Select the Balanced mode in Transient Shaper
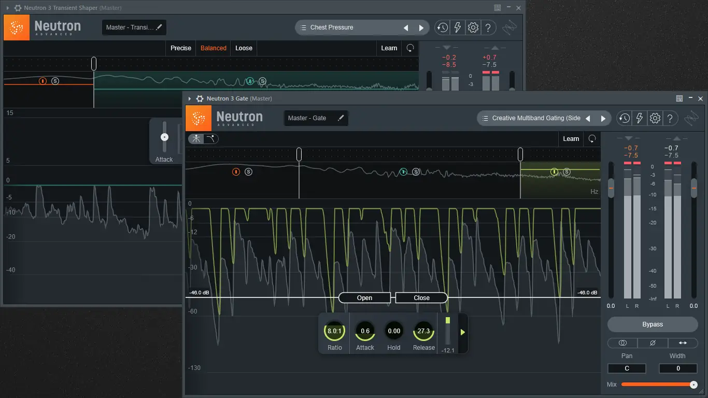Viewport: 708px width, 398px height. click(214, 48)
